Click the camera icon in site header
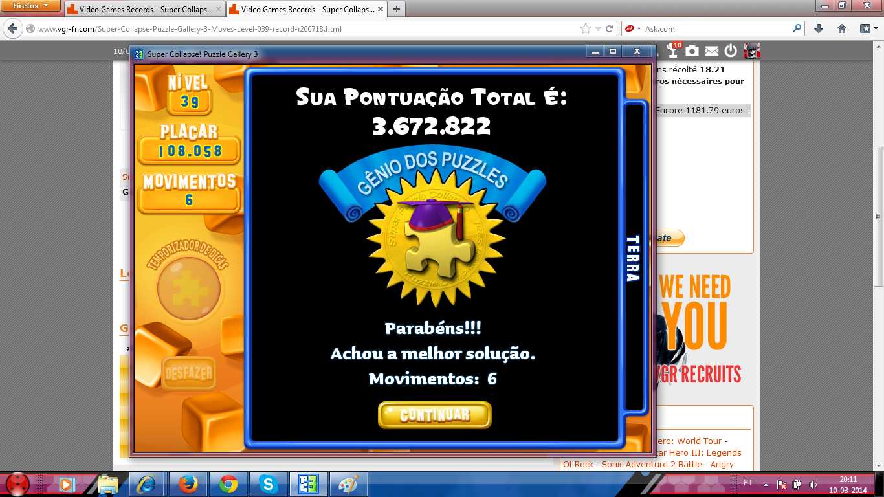The image size is (884, 497). pos(692,50)
